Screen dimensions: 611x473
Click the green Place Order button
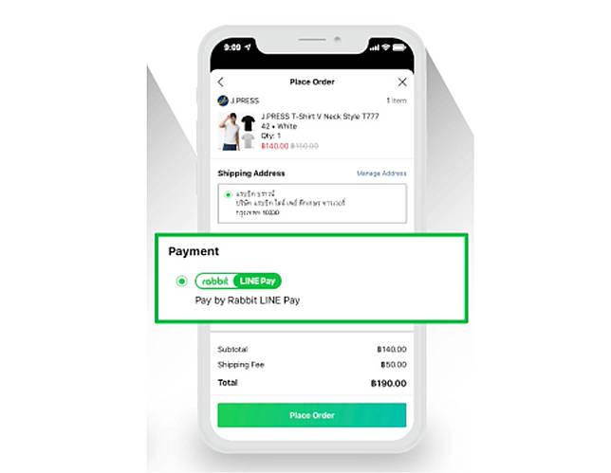tap(312, 415)
